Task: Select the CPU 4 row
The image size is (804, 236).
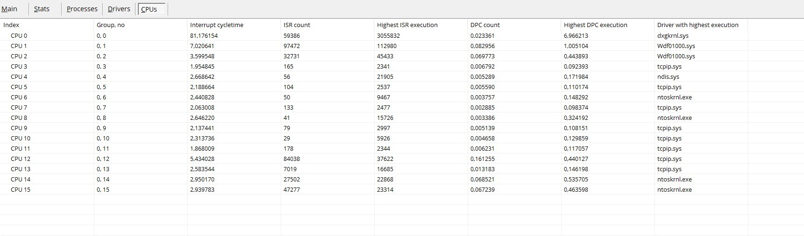Action: click(19, 77)
